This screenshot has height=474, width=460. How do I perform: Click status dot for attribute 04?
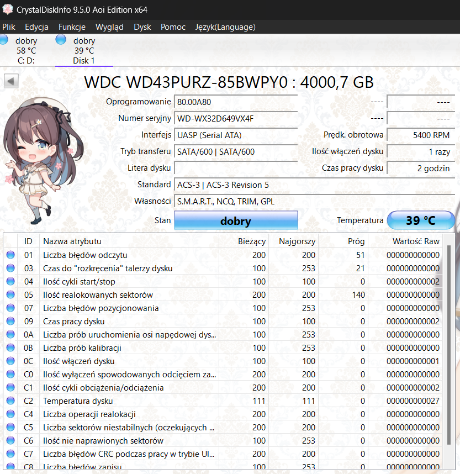[x=10, y=281]
